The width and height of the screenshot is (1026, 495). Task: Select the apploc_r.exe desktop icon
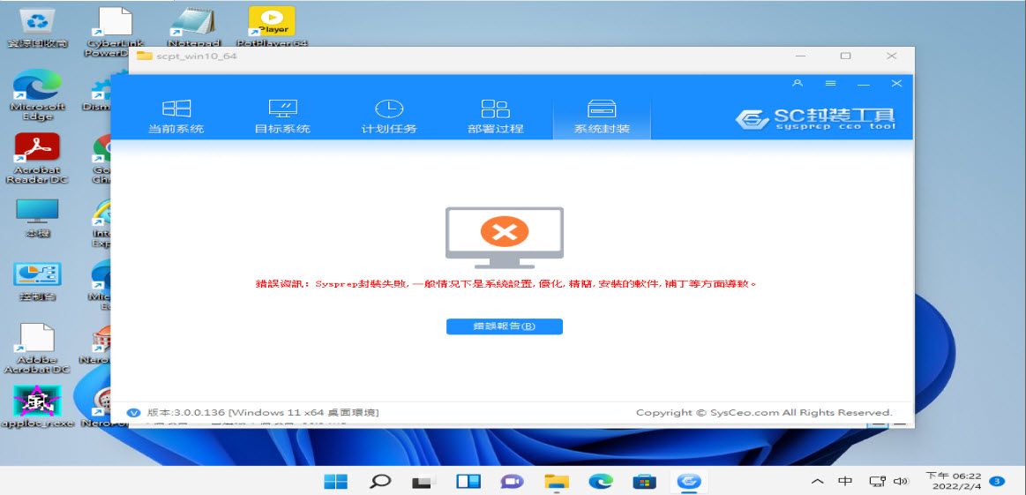click(37, 406)
